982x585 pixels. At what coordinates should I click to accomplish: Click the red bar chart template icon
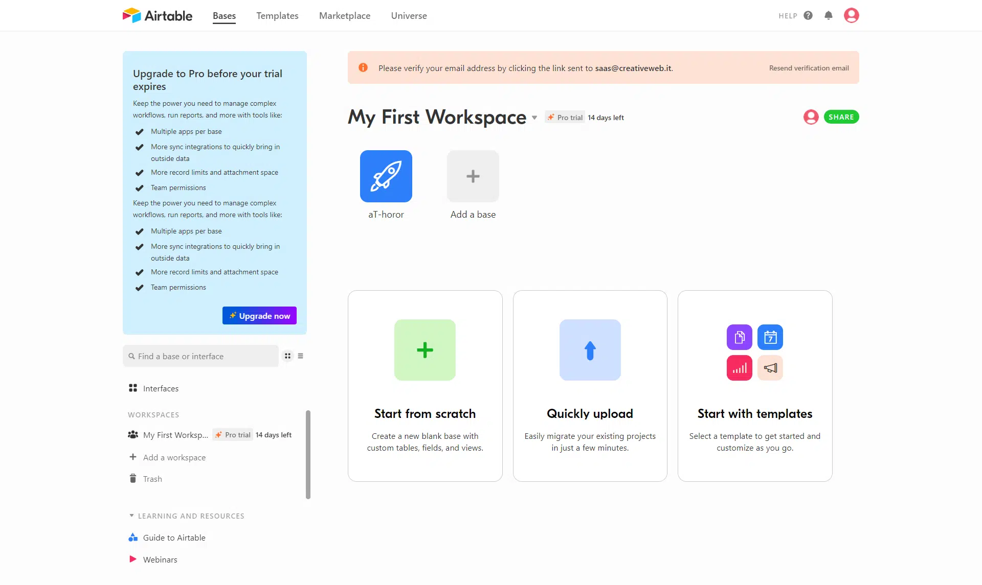740,368
